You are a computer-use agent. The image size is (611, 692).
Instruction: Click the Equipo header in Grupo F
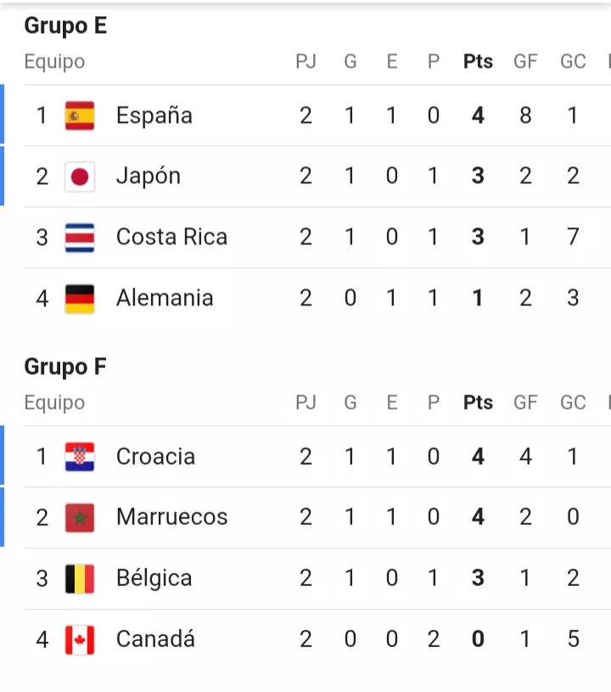[x=54, y=403]
